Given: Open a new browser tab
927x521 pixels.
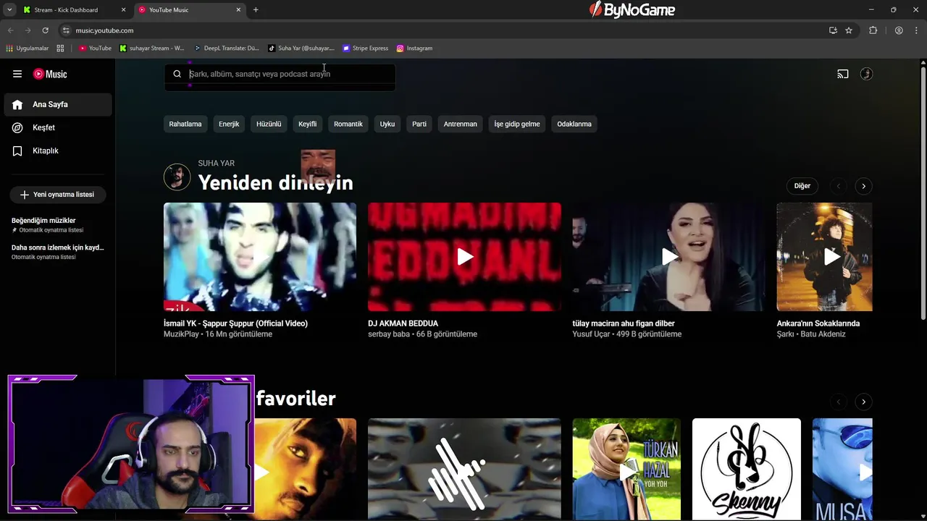Looking at the screenshot, I should tap(256, 10).
